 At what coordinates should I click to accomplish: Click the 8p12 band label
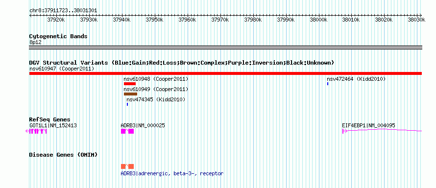(35, 43)
